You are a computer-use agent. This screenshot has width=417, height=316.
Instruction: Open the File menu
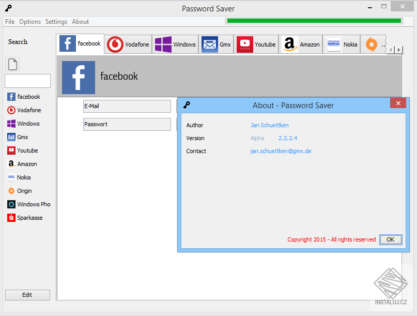(10, 22)
